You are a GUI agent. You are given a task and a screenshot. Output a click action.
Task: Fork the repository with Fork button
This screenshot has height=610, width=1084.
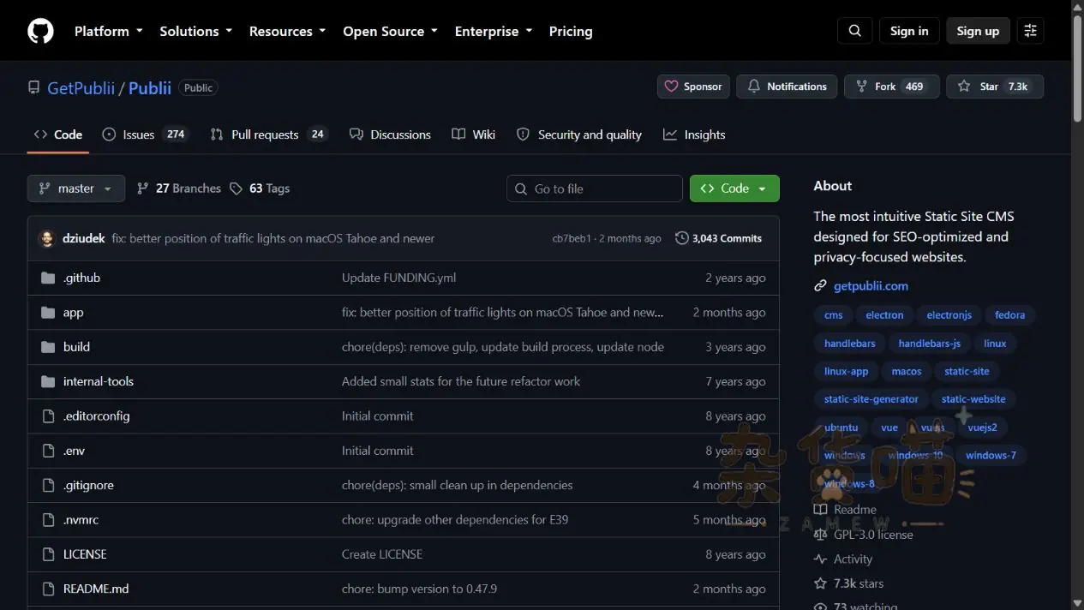tap(891, 87)
